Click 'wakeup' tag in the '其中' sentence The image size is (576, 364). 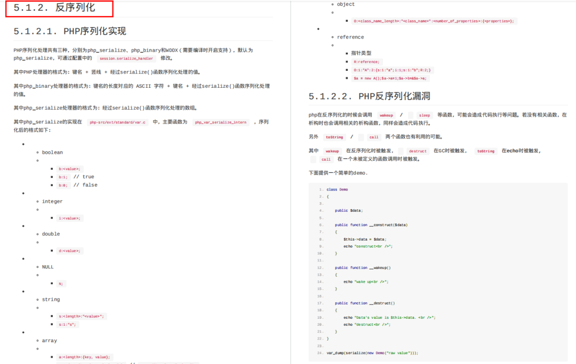pyautogui.click(x=332, y=151)
